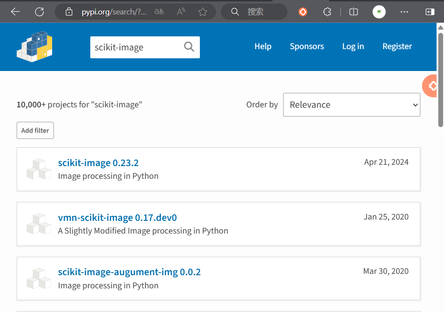Click the Add filter button
This screenshot has height=312, width=444.
click(35, 131)
